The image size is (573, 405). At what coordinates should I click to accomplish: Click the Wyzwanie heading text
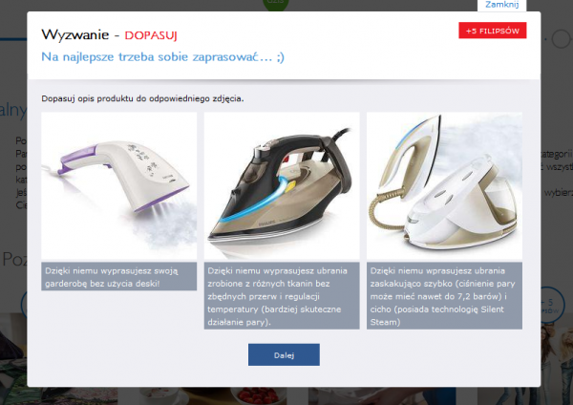[75, 34]
